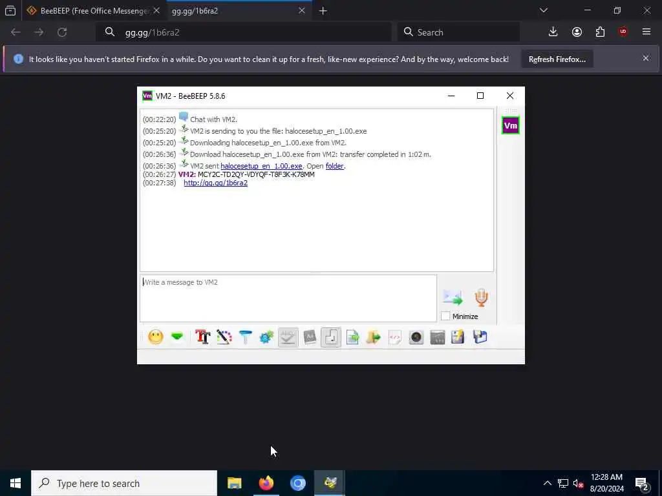
Task: Go forward one page
Action: click(x=39, y=32)
